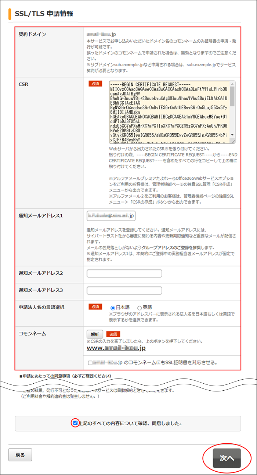Viewport: 257px width, 475px height.
Task: Click the CSR scrollbar down arrow
Action: point(232,136)
